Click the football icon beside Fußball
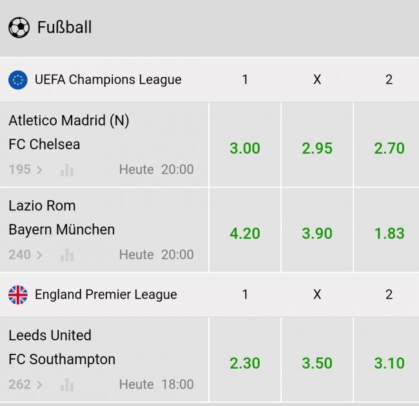The width and height of the screenshot is (419, 406). pyautogui.click(x=19, y=28)
